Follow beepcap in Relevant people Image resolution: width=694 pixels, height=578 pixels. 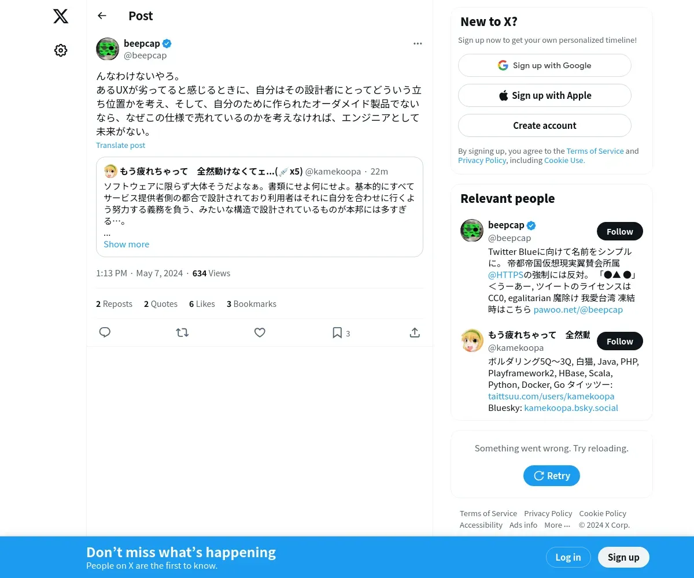(619, 231)
